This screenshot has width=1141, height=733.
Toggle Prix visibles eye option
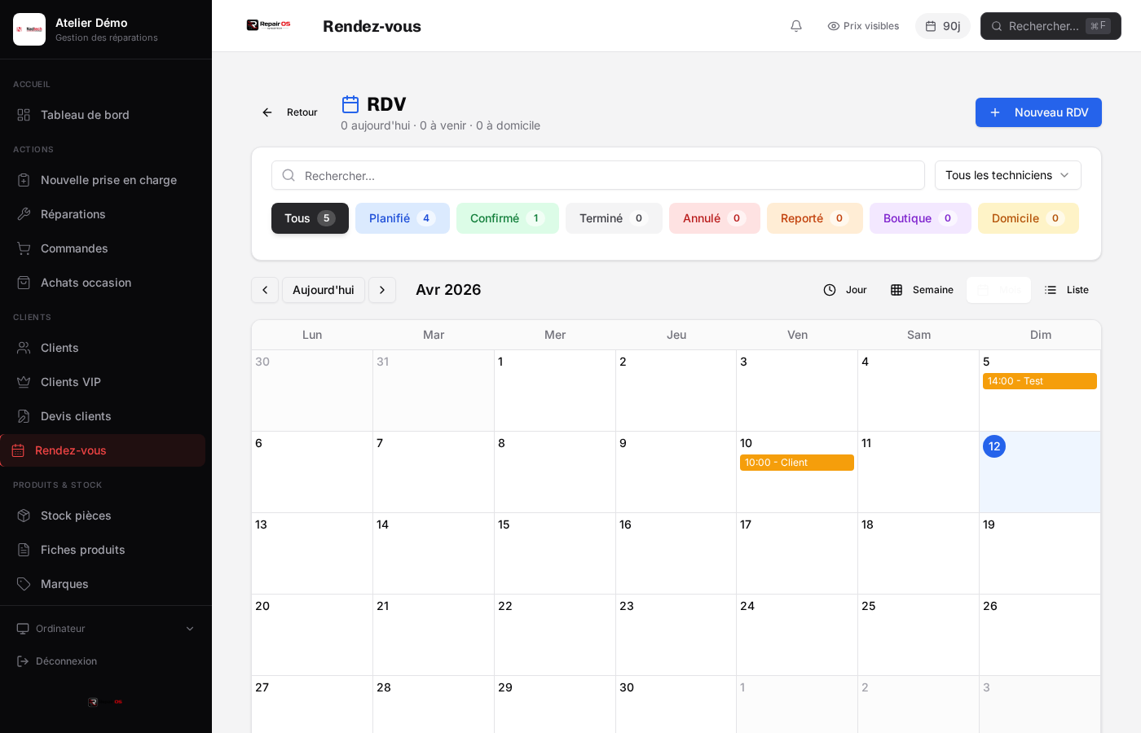(863, 26)
